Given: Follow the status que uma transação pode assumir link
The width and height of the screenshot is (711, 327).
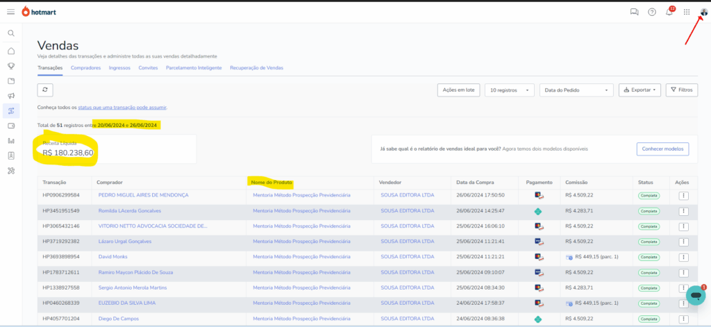Looking at the screenshot, I should (122, 108).
